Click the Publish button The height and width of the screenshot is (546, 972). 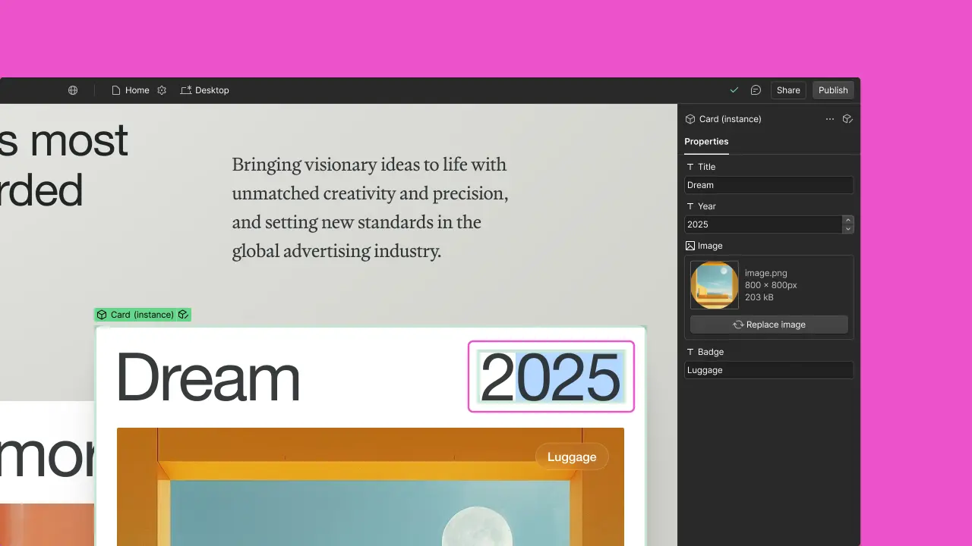click(833, 90)
